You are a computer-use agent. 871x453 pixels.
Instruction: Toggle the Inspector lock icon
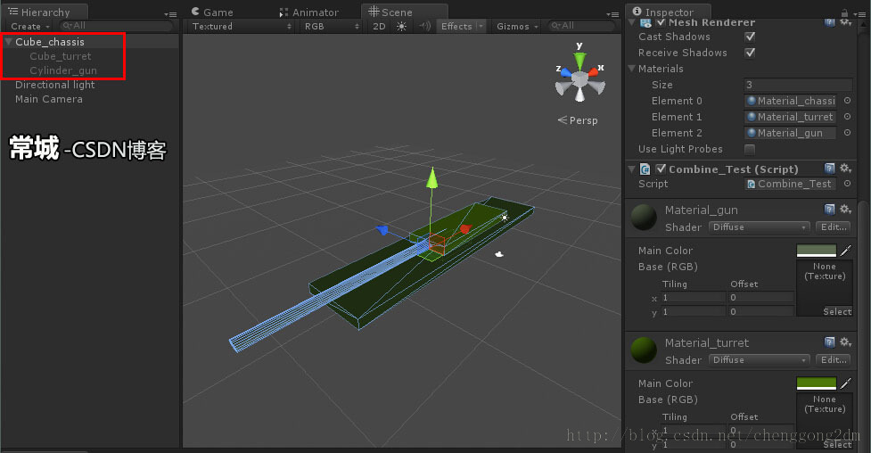click(x=844, y=12)
